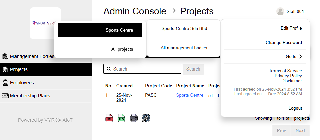Click Logout in the user menu
Screen dimensions: 320x140
click(295, 108)
